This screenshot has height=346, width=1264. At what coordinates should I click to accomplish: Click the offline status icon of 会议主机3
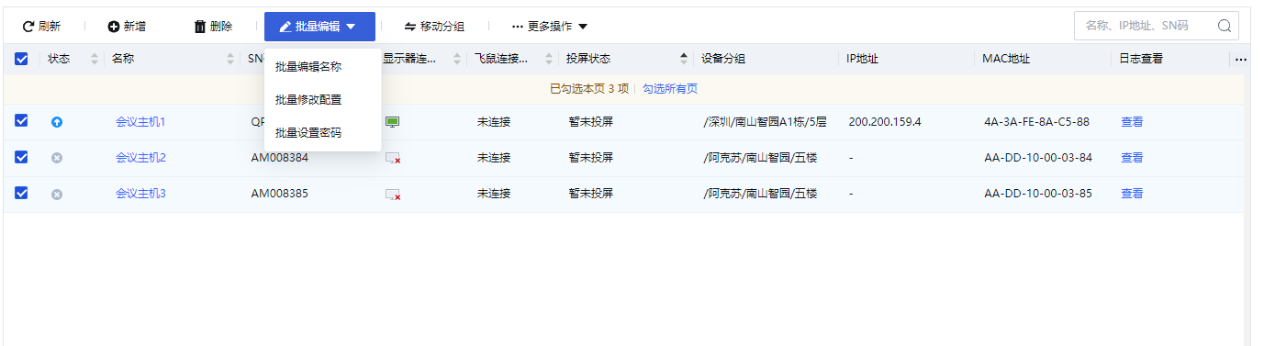tap(57, 195)
